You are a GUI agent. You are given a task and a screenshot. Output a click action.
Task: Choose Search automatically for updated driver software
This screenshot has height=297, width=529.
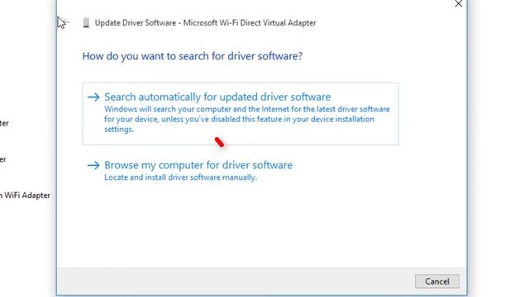[241, 114]
